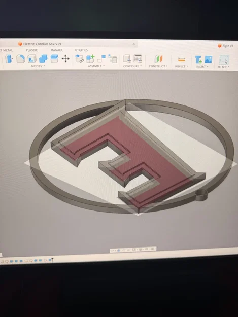Click the Joint icon with two squares

tap(101, 59)
